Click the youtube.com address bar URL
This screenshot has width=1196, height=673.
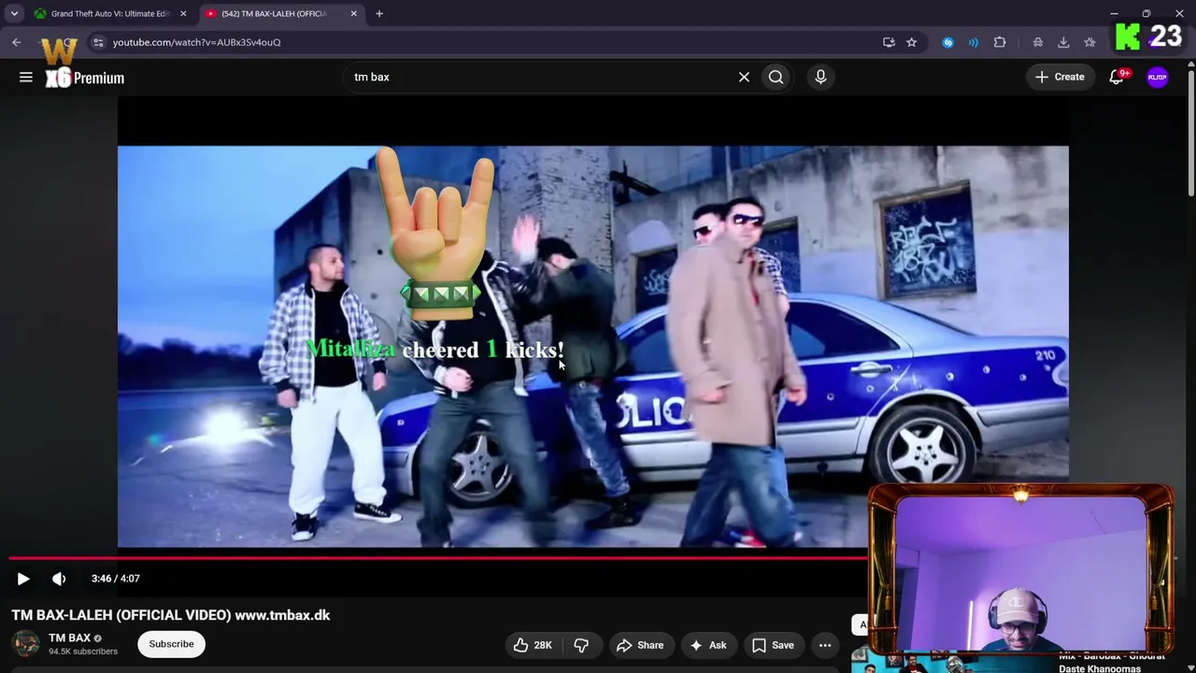pyautogui.click(x=196, y=42)
